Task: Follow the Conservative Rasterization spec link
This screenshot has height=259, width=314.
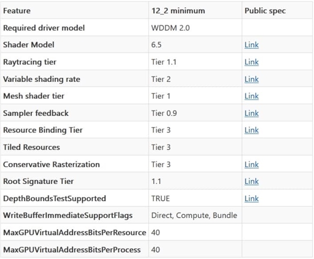Action: click(x=251, y=164)
